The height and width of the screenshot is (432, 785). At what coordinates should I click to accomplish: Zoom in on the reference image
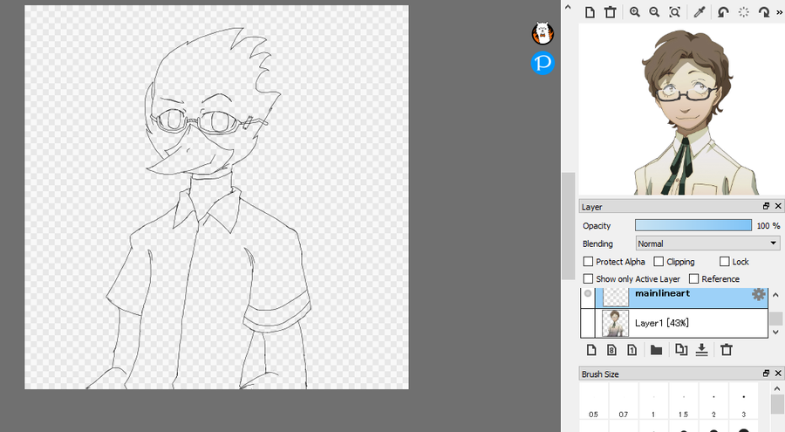click(634, 12)
